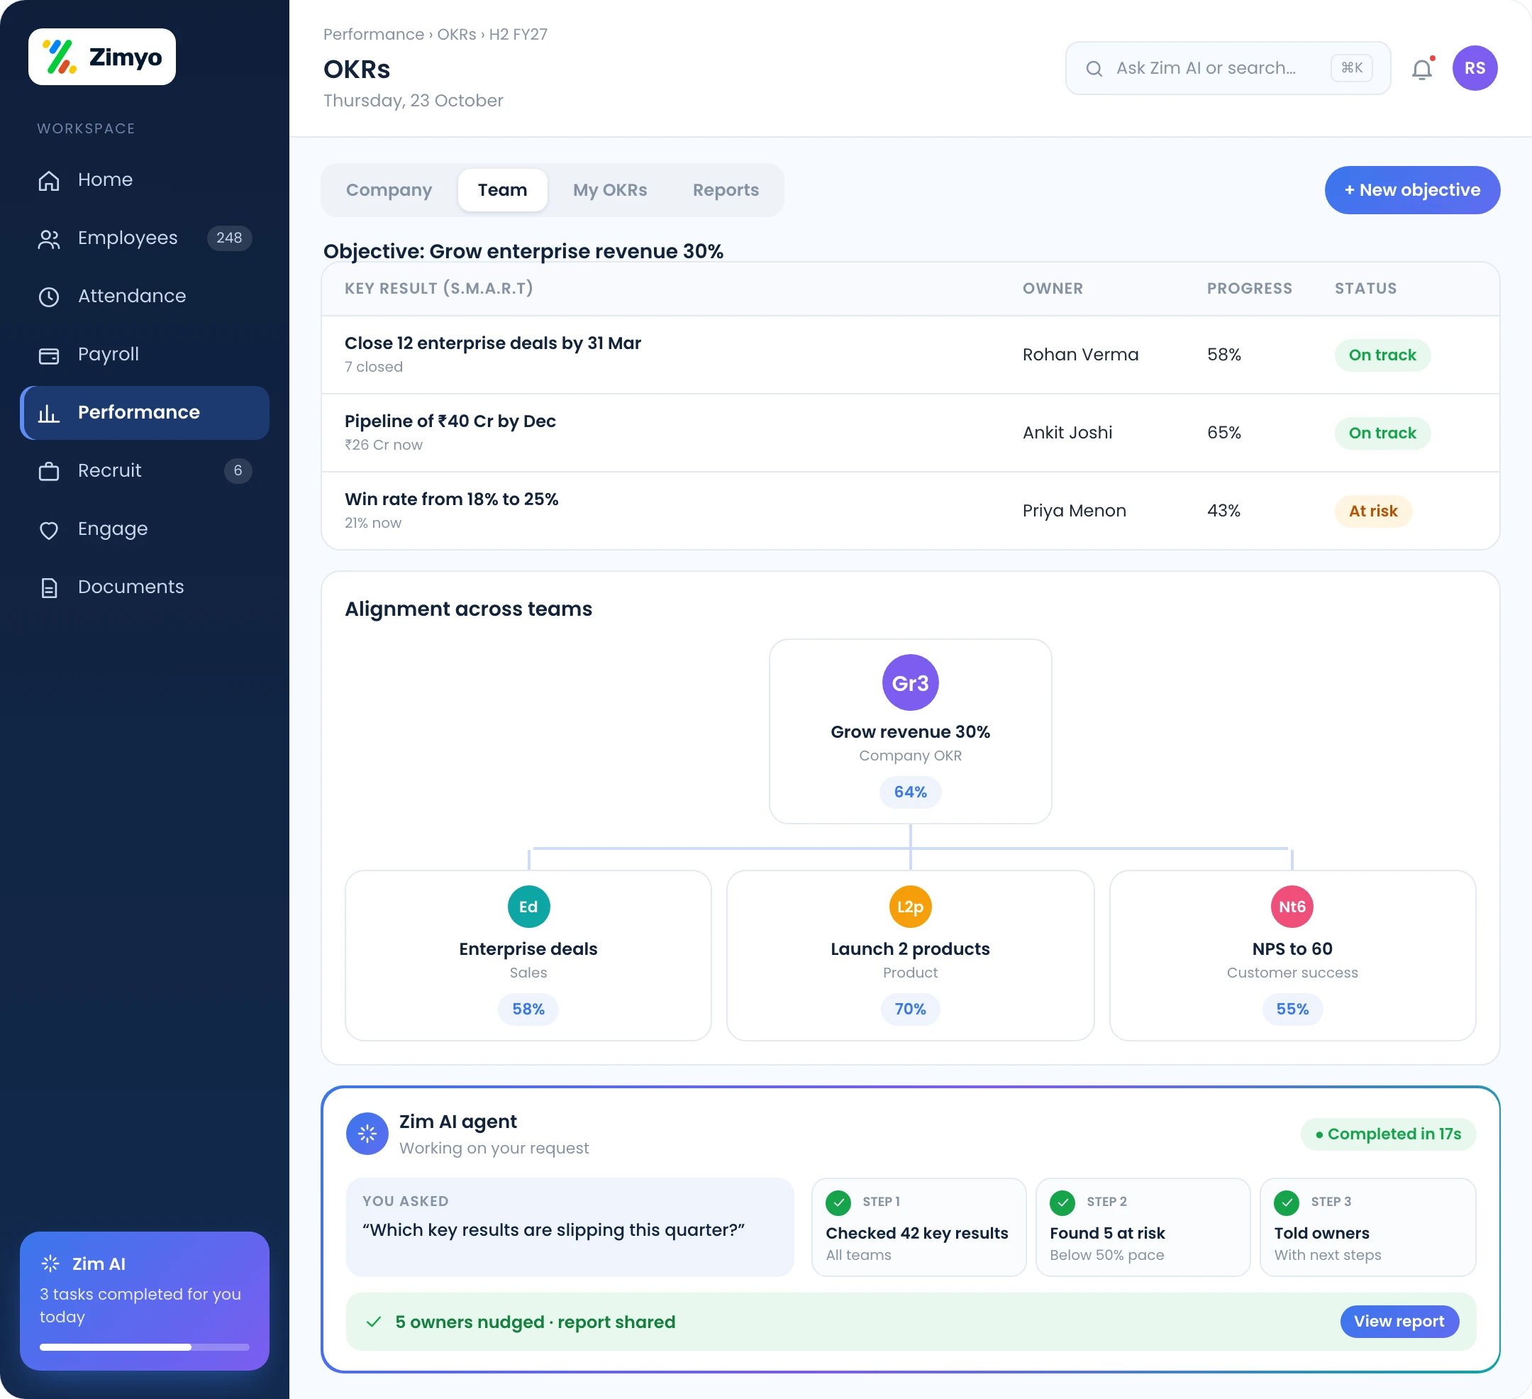
Task: Click the L2p Launch products avatar
Action: [x=909, y=907]
